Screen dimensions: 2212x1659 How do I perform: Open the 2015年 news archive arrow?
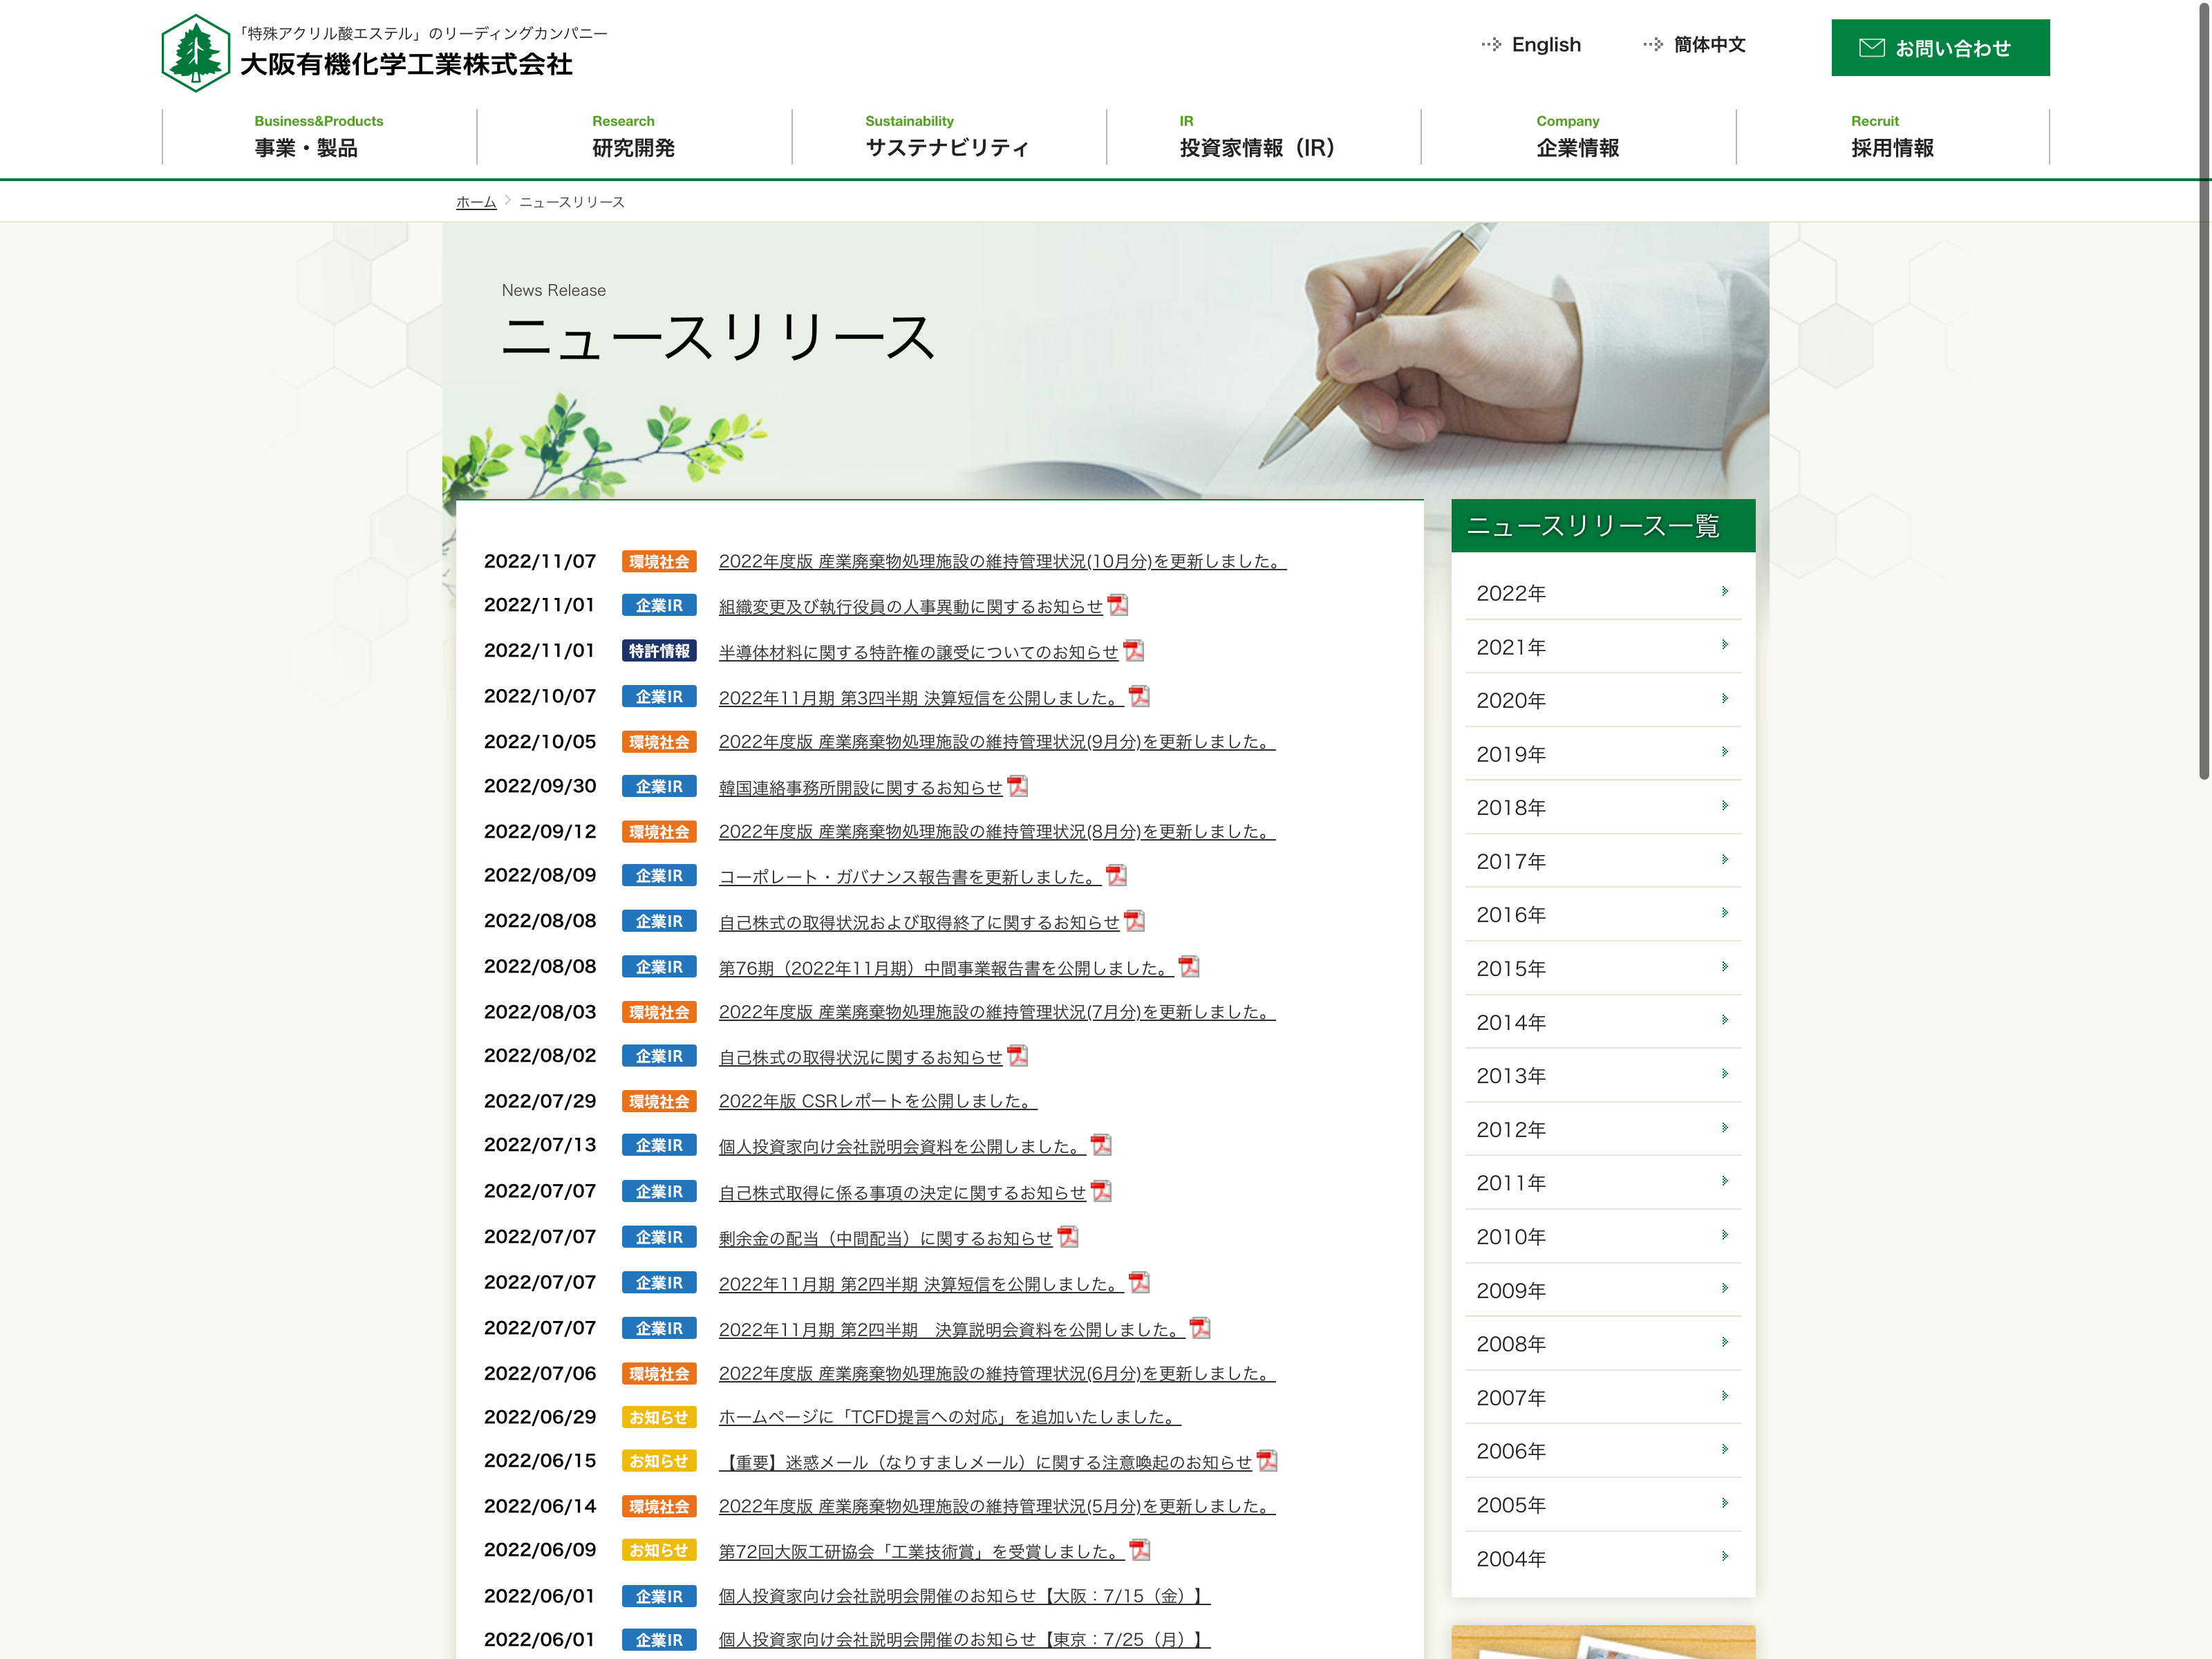click(x=1724, y=967)
